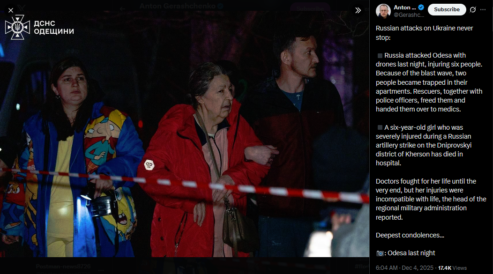Click the 'Odesa last night' caption text

click(x=411, y=253)
